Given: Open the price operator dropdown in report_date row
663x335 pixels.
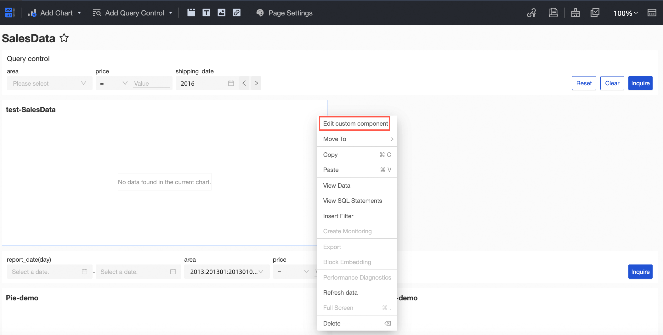Looking at the screenshot, I should coord(293,272).
